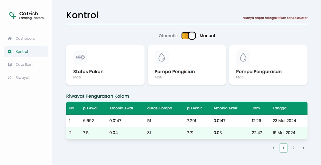Click the Pompa Pengisian water drop icon

coord(162,57)
